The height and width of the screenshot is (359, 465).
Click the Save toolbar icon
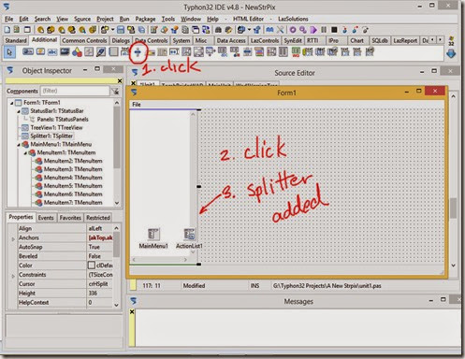point(121,30)
